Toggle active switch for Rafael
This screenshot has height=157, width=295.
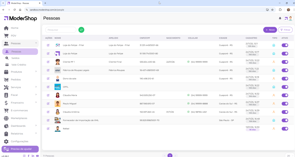point(285,129)
